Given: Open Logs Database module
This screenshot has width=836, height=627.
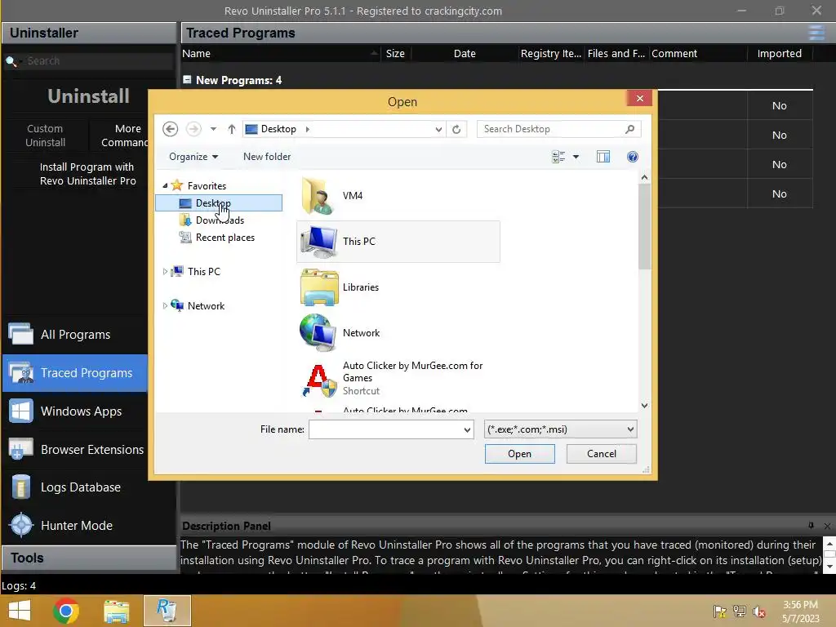Looking at the screenshot, I should tap(75, 487).
